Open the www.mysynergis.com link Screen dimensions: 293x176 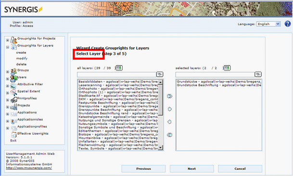pyautogui.click(x=29, y=168)
